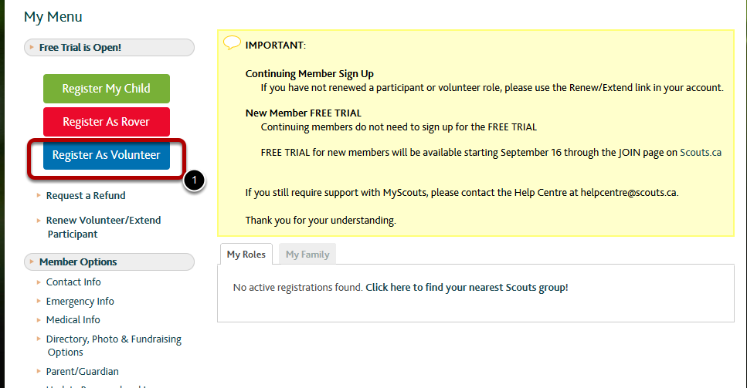Click the Register As Volunteer button
747x388 pixels.
107,155
